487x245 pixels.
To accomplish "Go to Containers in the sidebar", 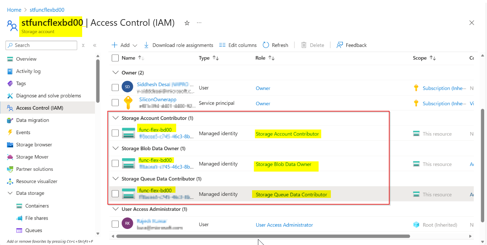I will pos(37,206).
